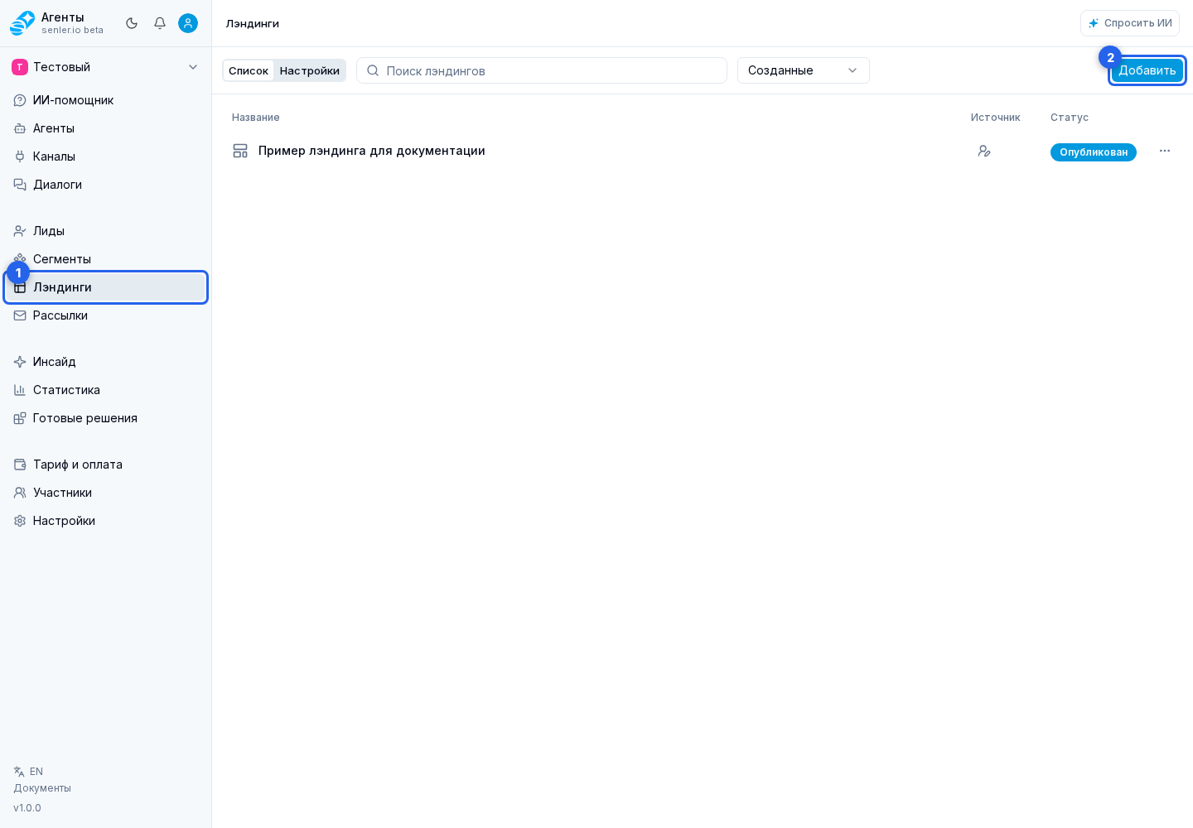This screenshot has height=828, width=1193.
Task: Go to Статистика in the sidebar
Action: click(x=106, y=390)
